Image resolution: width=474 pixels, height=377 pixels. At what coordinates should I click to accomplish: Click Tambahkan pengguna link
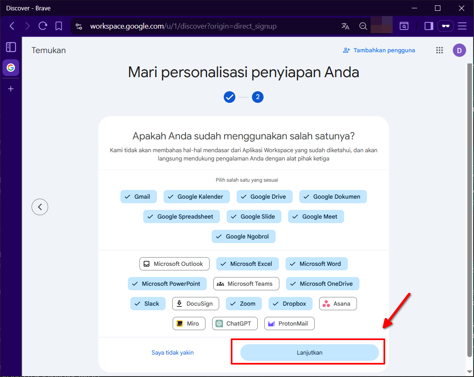click(x=379, y=50)
